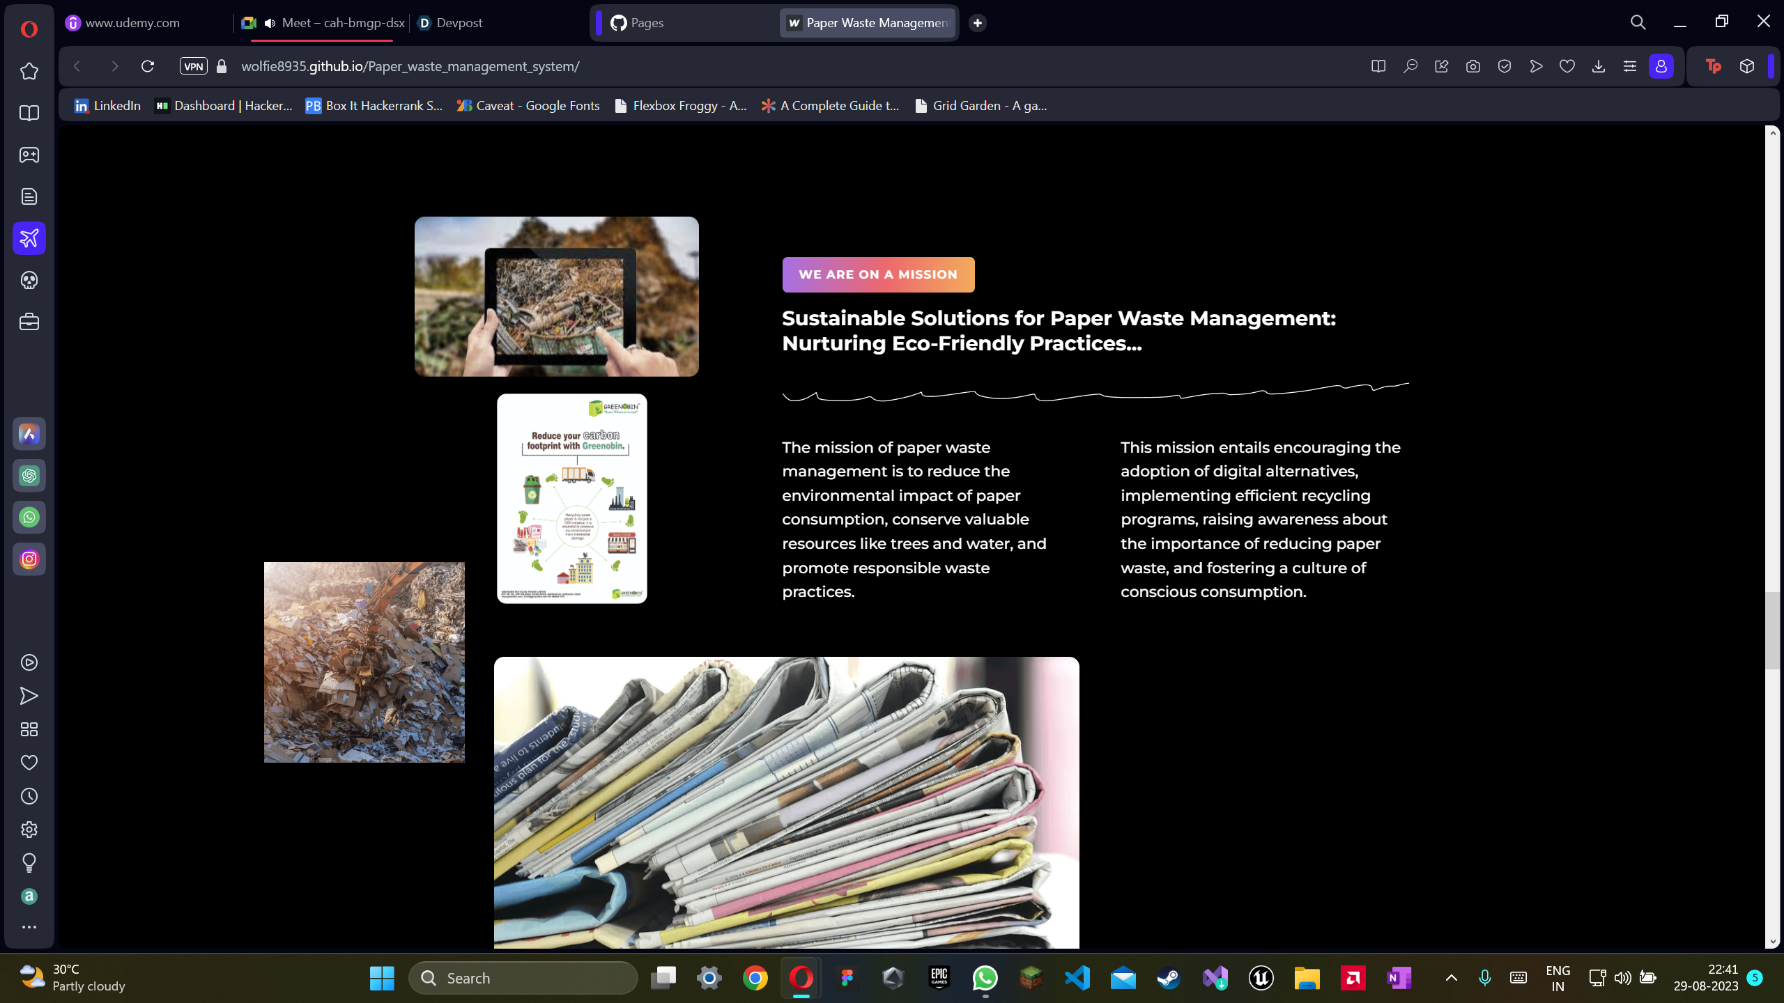The width and height of the screenshot is (1784, 1003).
Task: Toggle the VPN badge in address bar
Action: coord(193,66)
